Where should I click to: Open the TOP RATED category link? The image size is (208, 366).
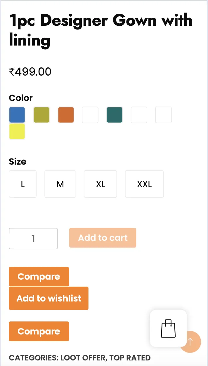pyautogui.click(x=130, y=358)
